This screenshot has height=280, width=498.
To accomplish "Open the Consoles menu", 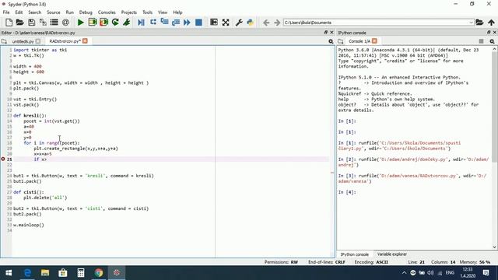I will [107, 12].
